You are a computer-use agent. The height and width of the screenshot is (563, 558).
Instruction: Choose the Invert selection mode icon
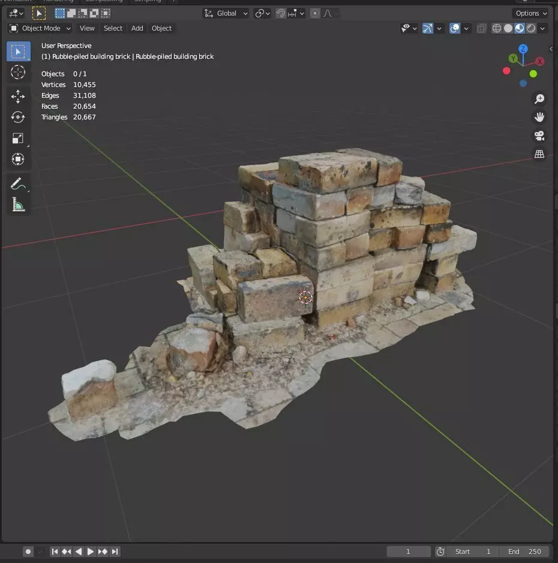94,13
